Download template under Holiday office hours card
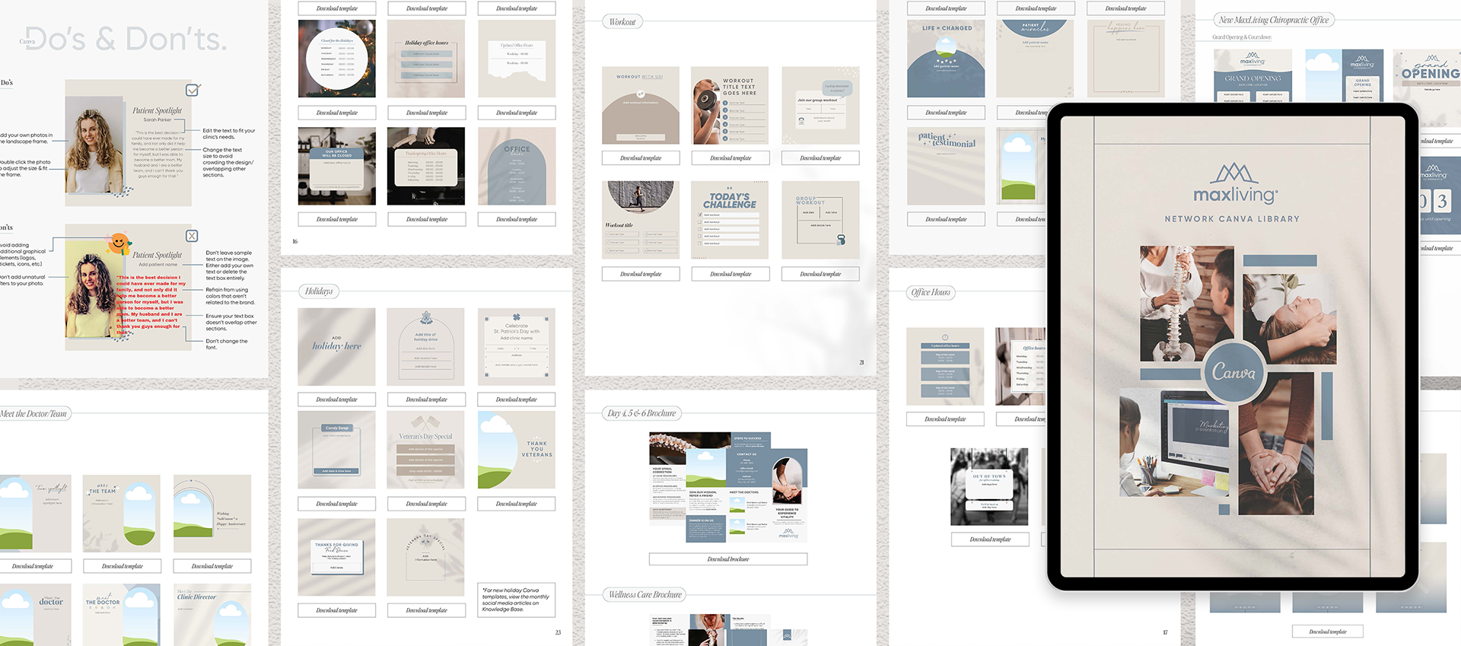The width and height of the screenshot is (1461, 646). [426, 113]
